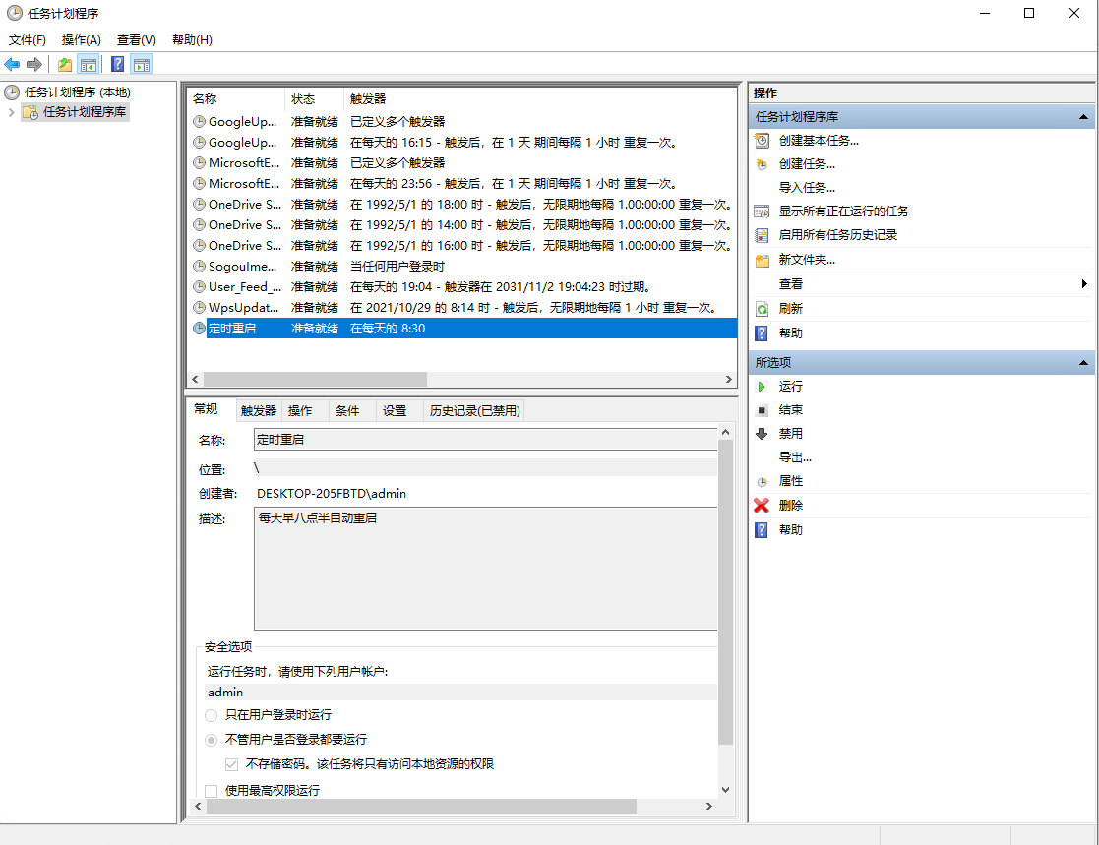Click the 刷新 refresh icon
The width and height of the screenshot is (1099, 845).
[762, 309]
